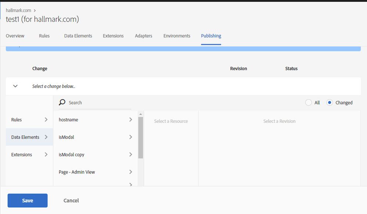Collapse the 'Select a change below' chevron
Viewport: 367px width, 214px height.
[x=15, y=86]
